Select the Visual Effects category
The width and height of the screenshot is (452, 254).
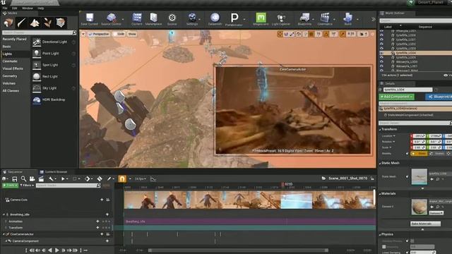click(13, 69)
